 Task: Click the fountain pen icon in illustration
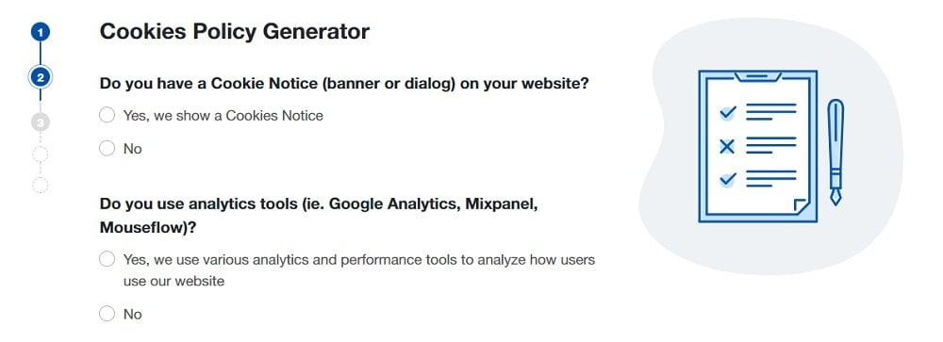(x=835, y=152)
